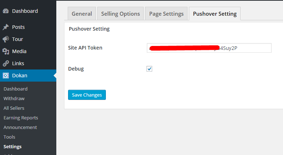The width and height of the screenshot is (283, 155).
Task: Click the Links chain icon
Action: click(6, 63)
